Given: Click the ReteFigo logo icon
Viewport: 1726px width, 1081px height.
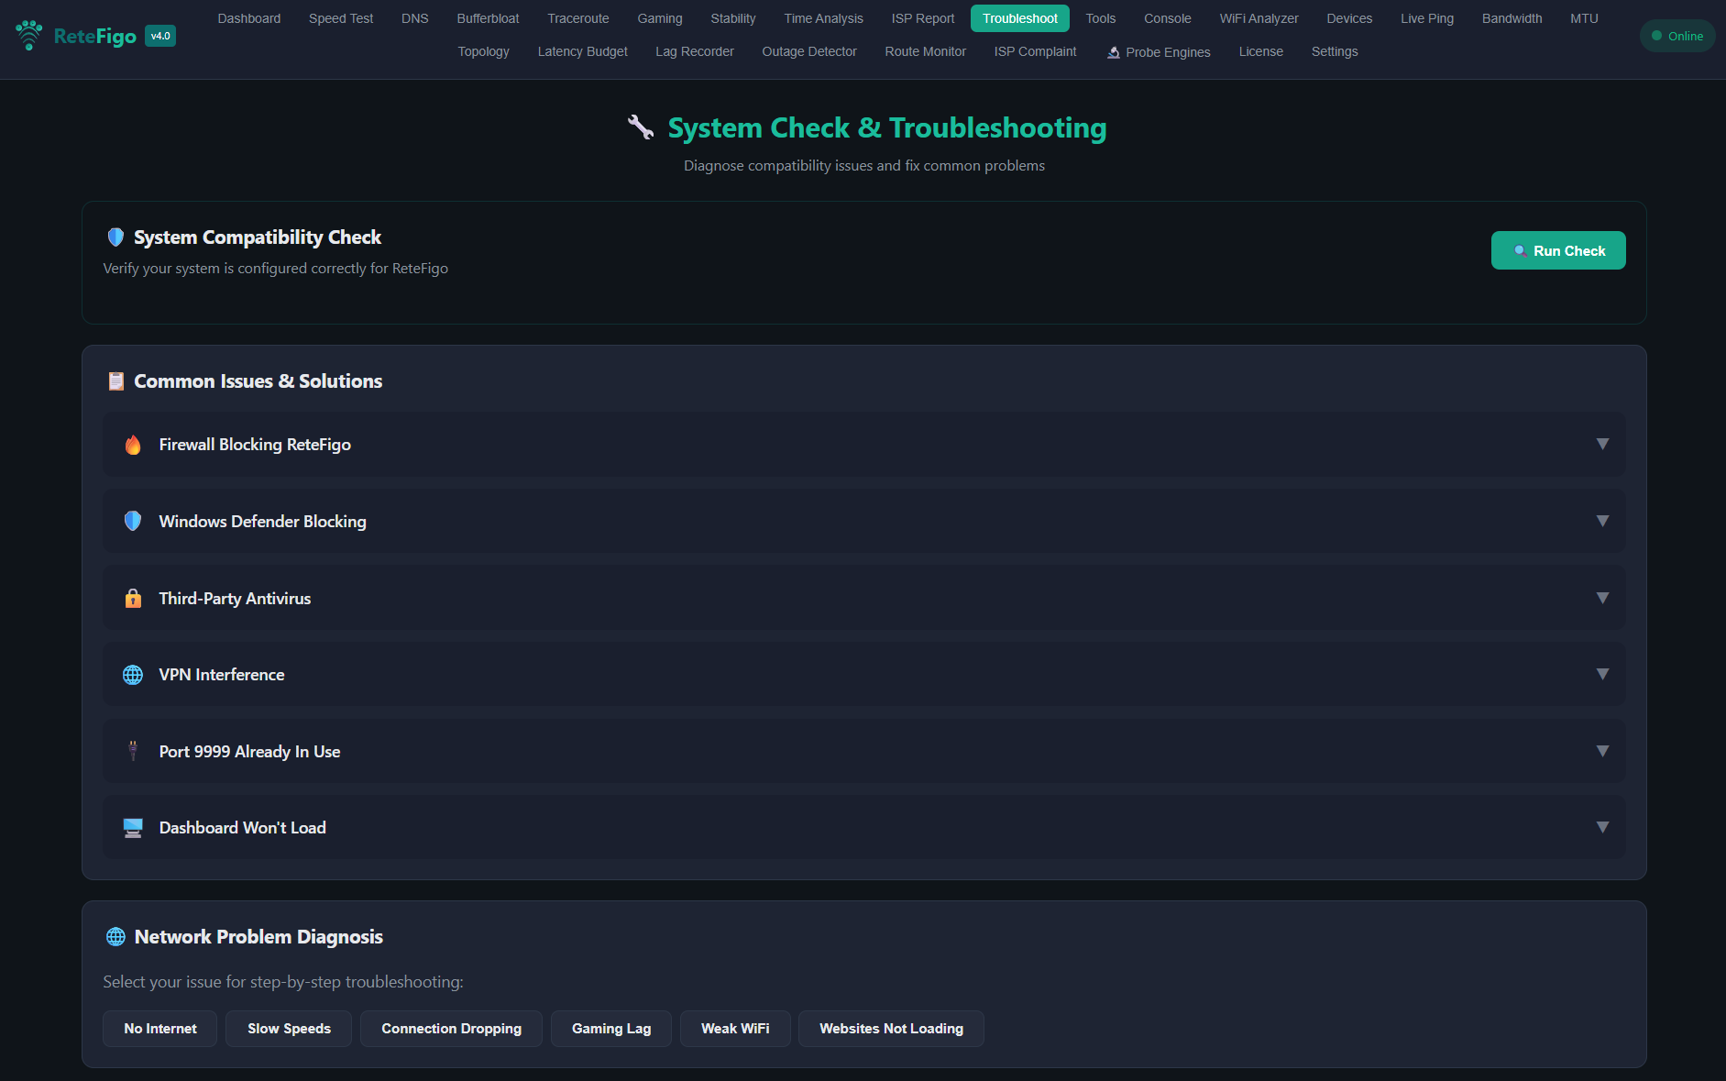Looking at the screenshot, I should pyautogui.click(x=29, y=36).
